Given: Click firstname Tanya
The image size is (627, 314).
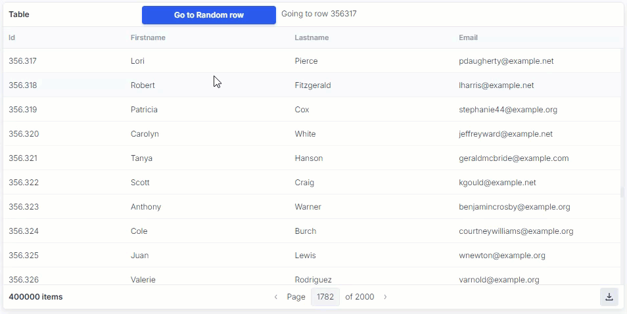Looking at the screenshot, I should pos(141,158).
